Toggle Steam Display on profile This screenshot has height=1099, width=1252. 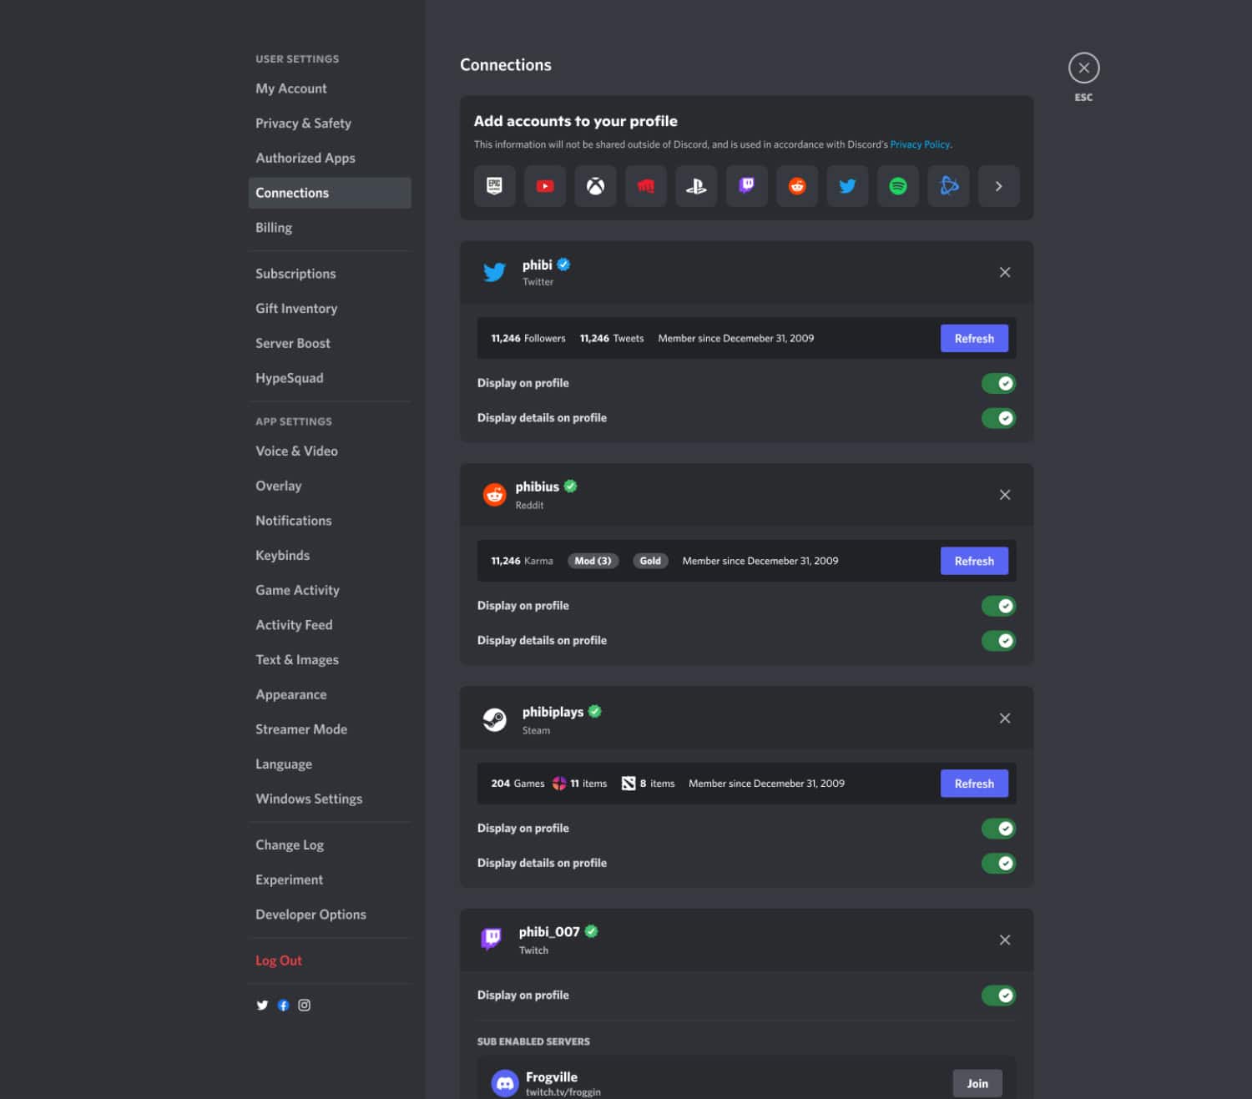[x=998, y=829]
